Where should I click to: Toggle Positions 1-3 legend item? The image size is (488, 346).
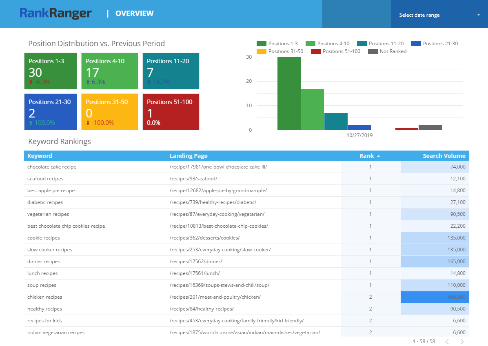point(277,44)
